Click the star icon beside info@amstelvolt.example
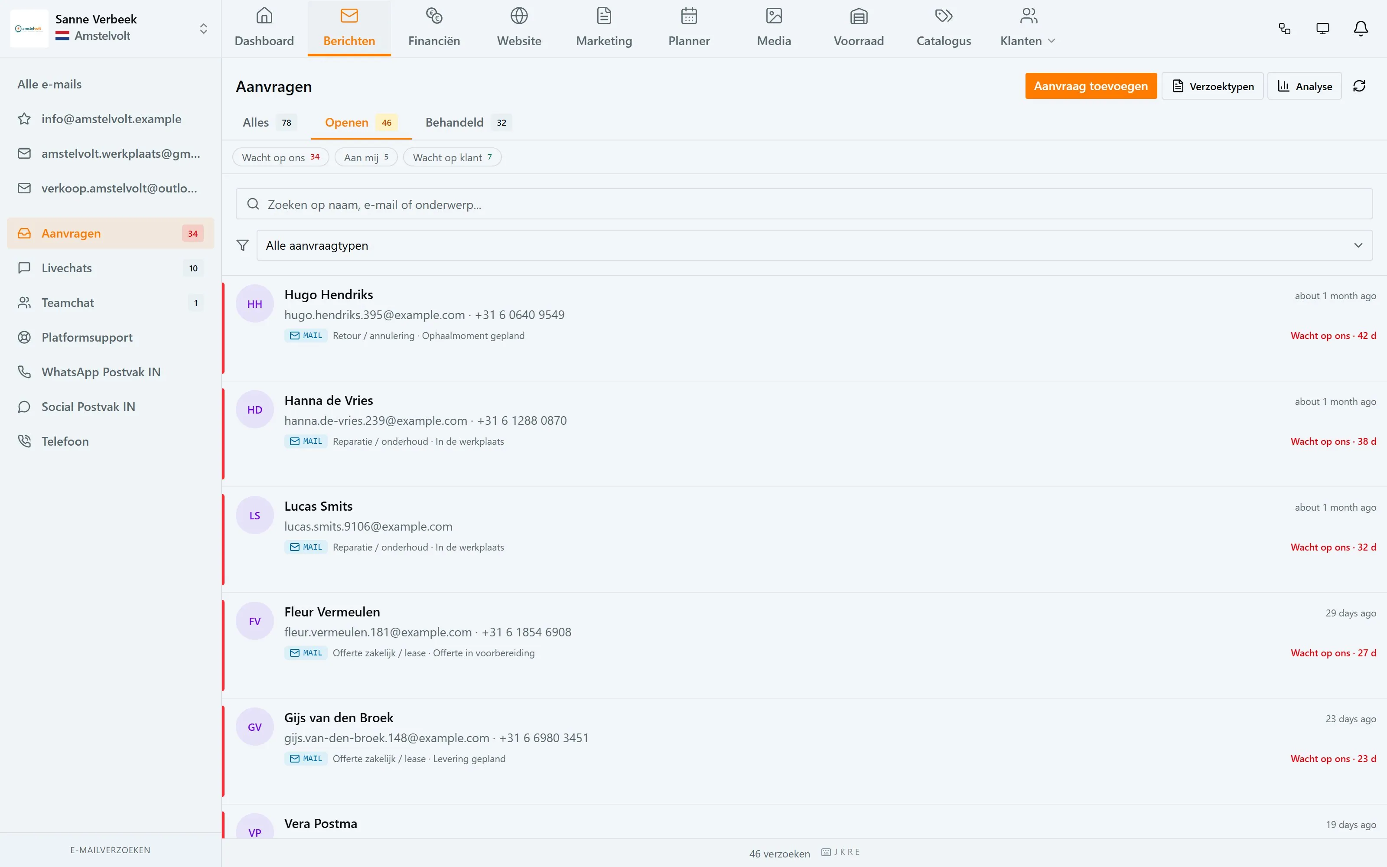1387x867 pixels. point(24,119)
